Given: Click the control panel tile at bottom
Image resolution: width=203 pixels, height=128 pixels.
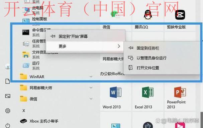Looking at the screenshot, I should click(116, 126).
